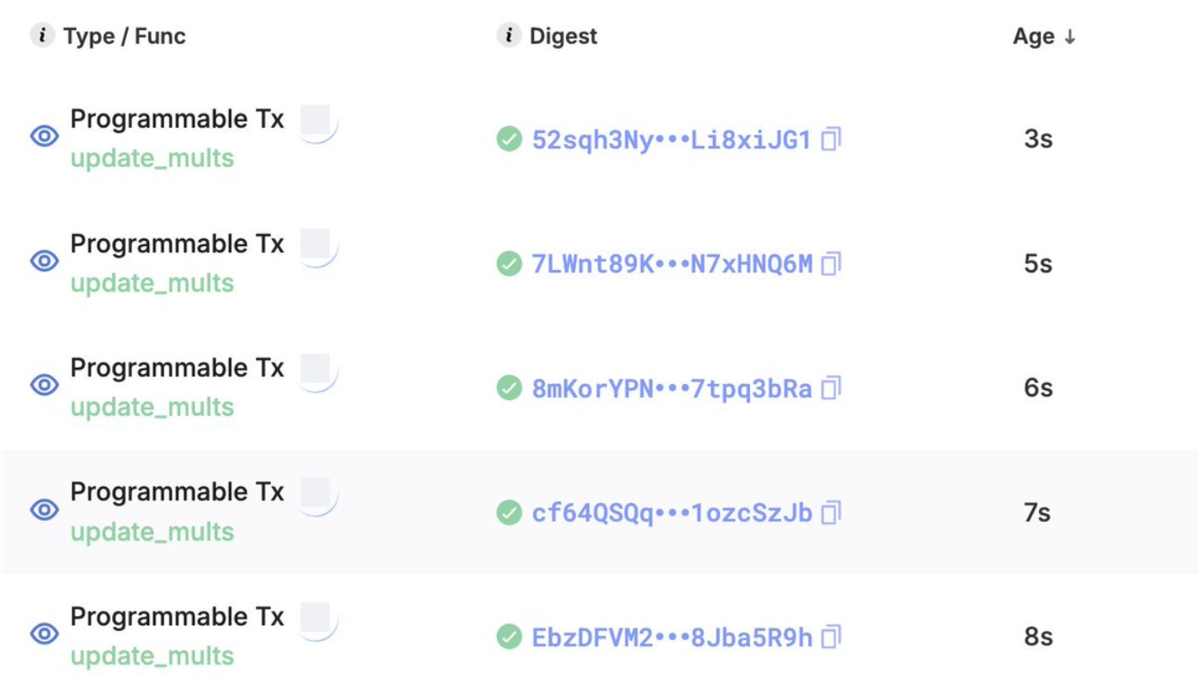1199x677 pixels.
Task: Click info icon beside Digest header
Action: tap(509, 36)
